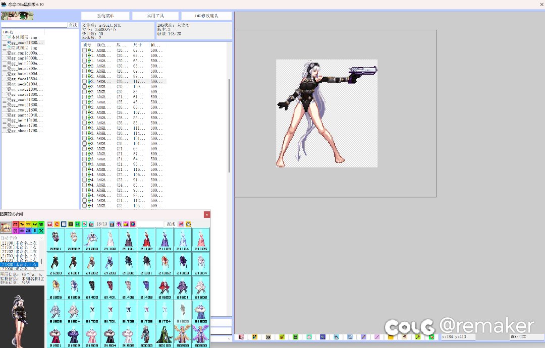Select list entry [21700] 未命名上衣

pyautogui.click(x=19, y=243)
